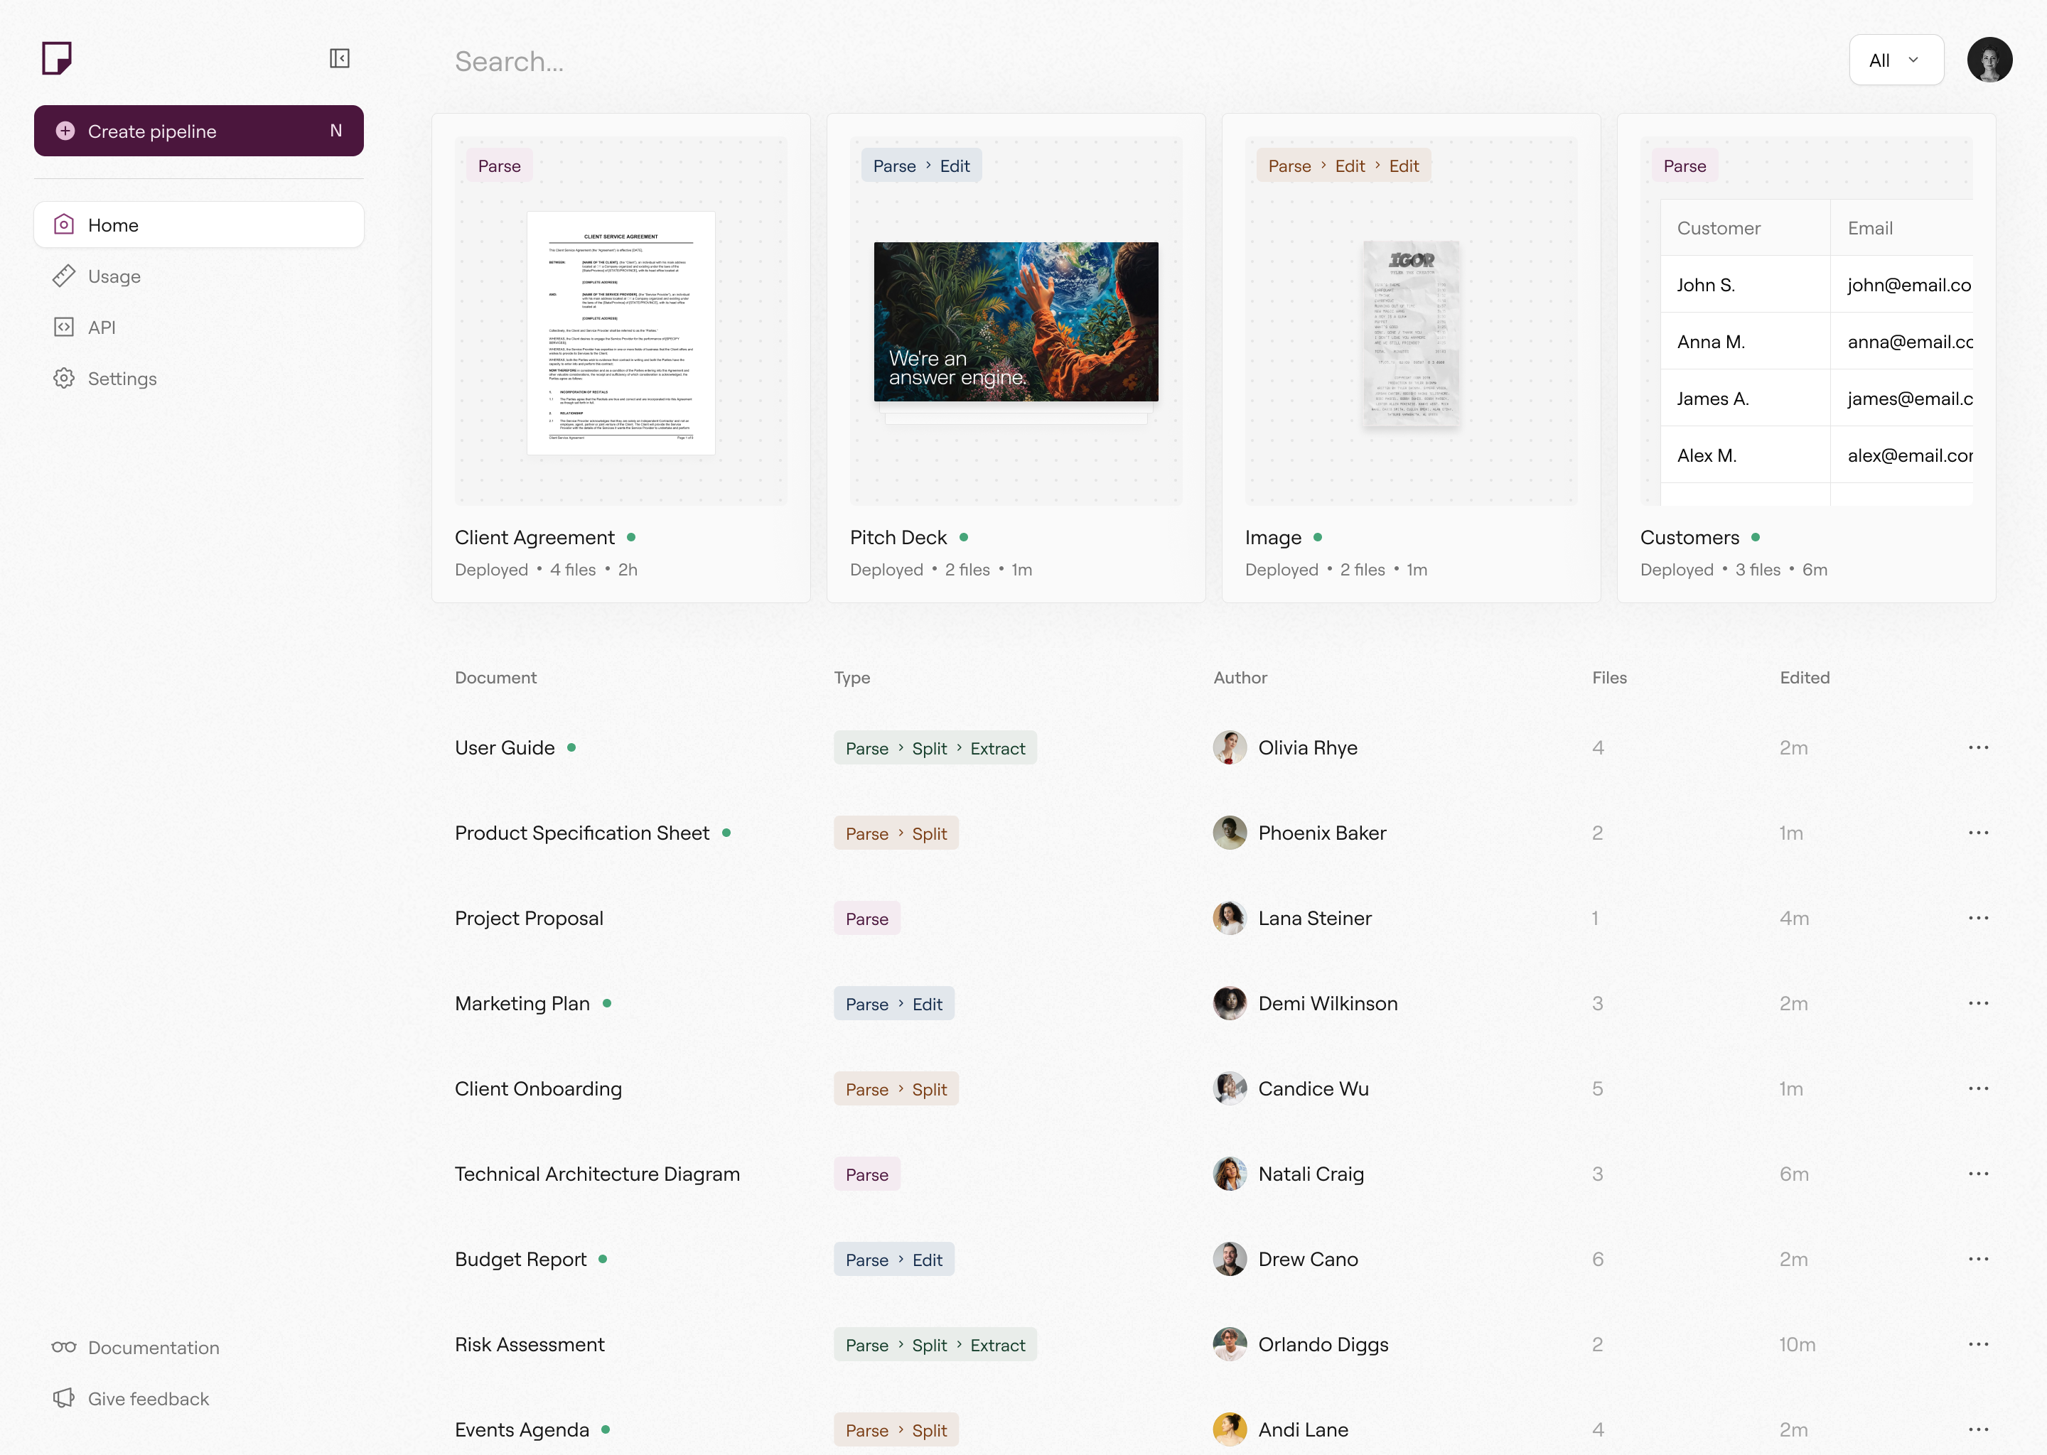Click the Documentation glasses icon
This screenshot has height=1455, width=2047.
[x=64, y=1348]
